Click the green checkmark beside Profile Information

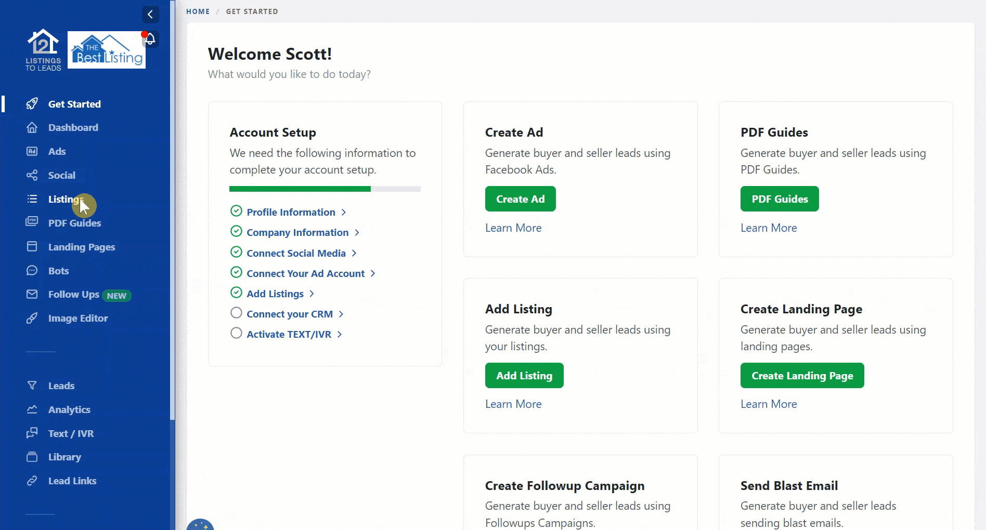236,211
